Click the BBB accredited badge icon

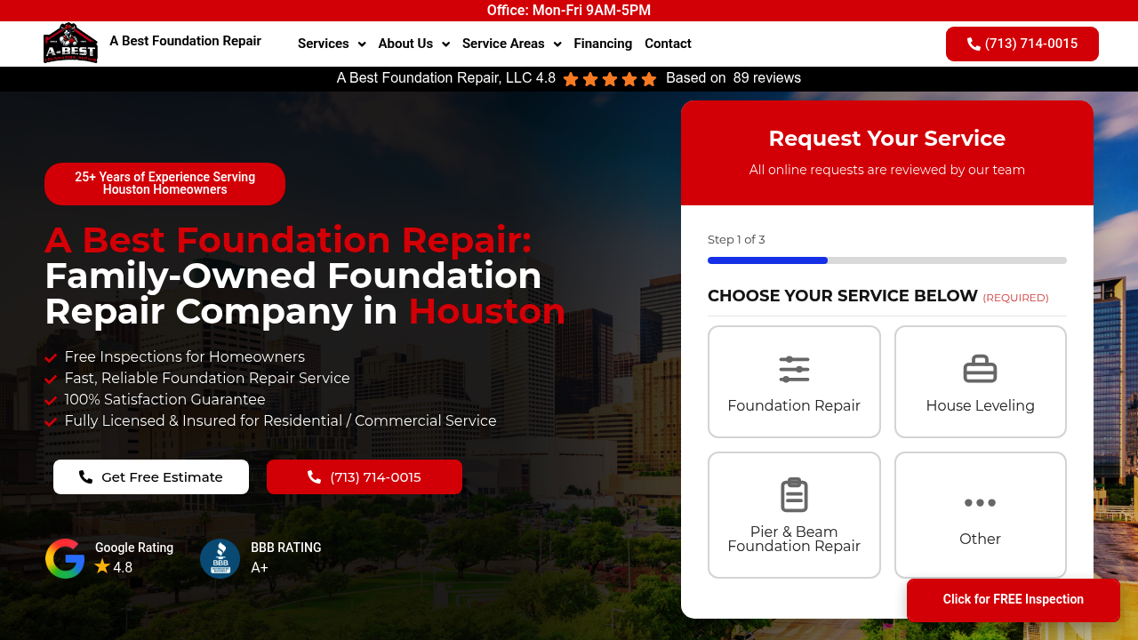pos(220,558)
